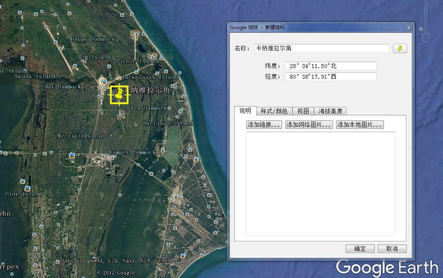Switch to the 说明 tab
443x278 pixels.
(x=245, y=111)
